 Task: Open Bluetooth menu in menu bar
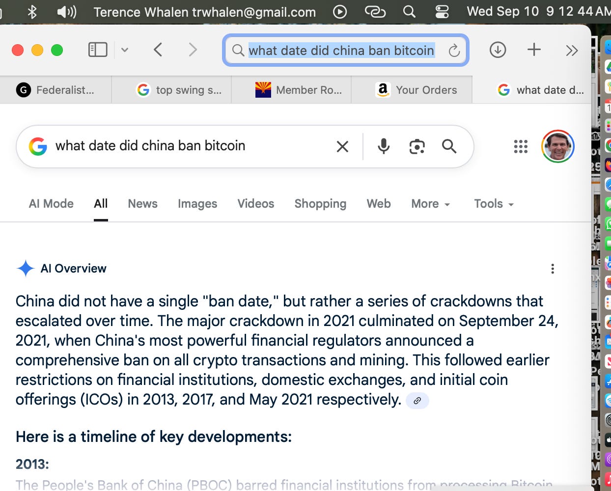tap(32, 11)
